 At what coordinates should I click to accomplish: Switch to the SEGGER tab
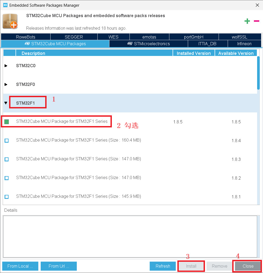(74, 37)
